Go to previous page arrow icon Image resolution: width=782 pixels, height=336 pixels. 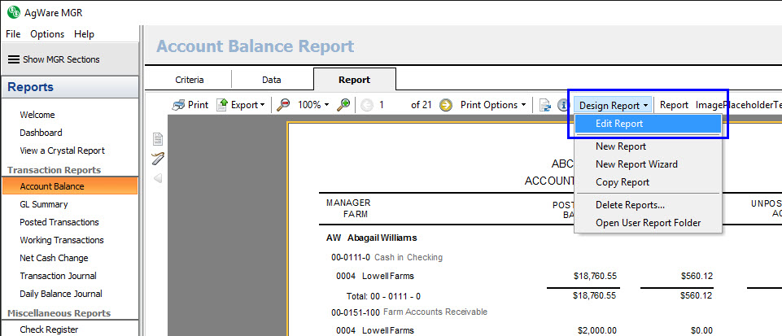pyautogui.click(x=367, y=105)
